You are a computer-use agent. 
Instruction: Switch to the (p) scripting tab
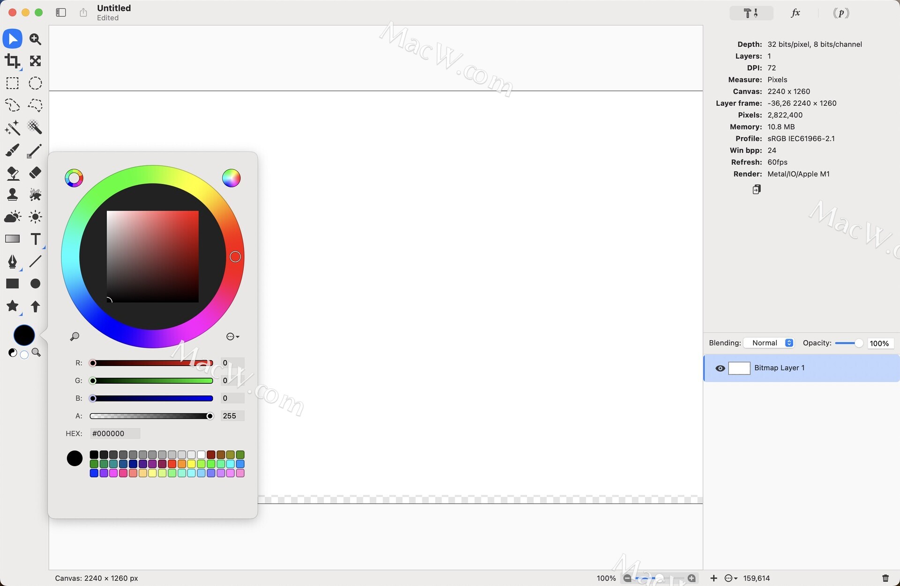tap(841, 13)
